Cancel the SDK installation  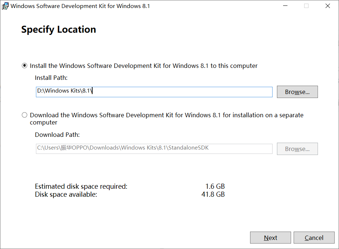314,237
